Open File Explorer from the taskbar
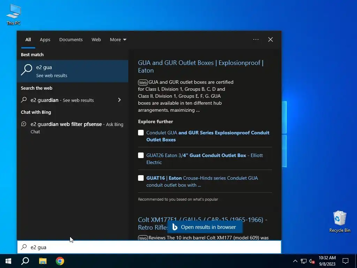This screenshot has width=357, height=268. (x=43, y=261)
